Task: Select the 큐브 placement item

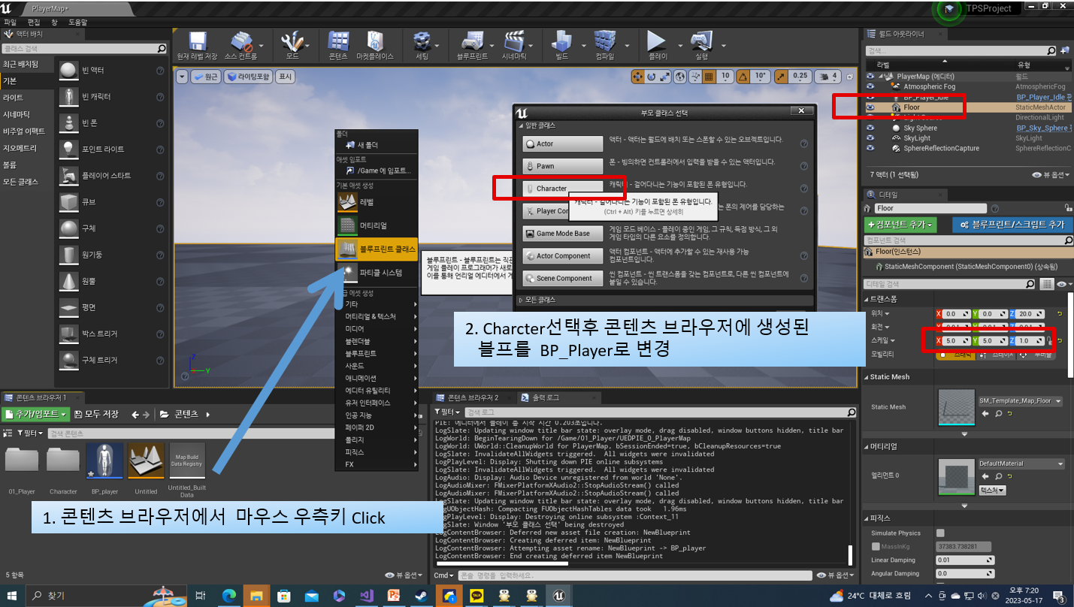Action: pyautogui.click(x=111, y=202)
